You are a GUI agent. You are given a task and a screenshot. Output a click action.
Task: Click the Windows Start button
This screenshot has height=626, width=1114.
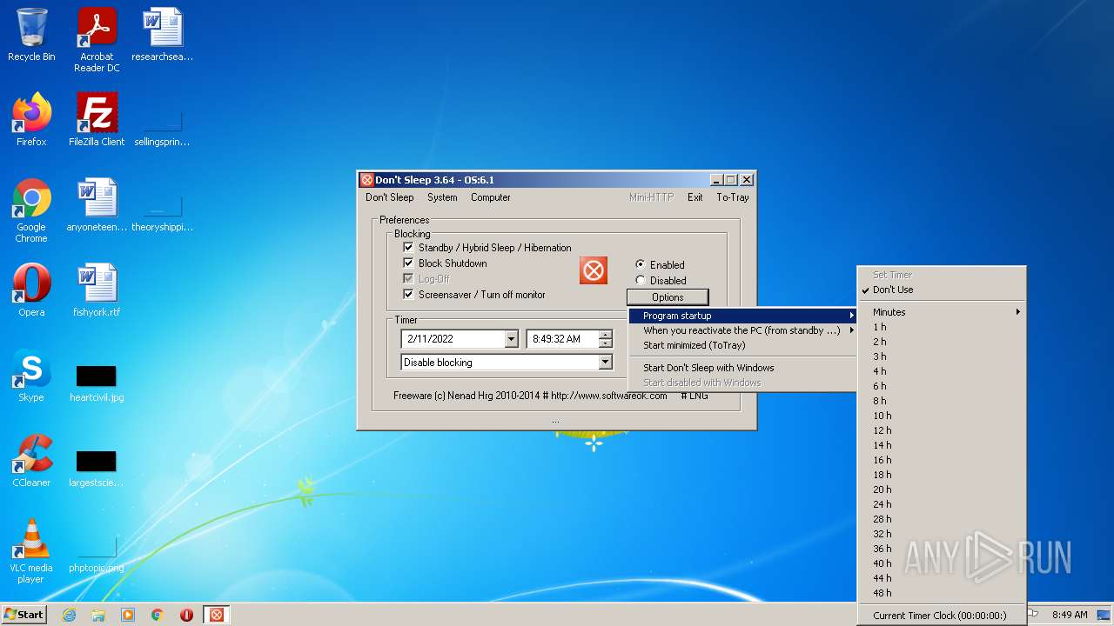(24, 615)
